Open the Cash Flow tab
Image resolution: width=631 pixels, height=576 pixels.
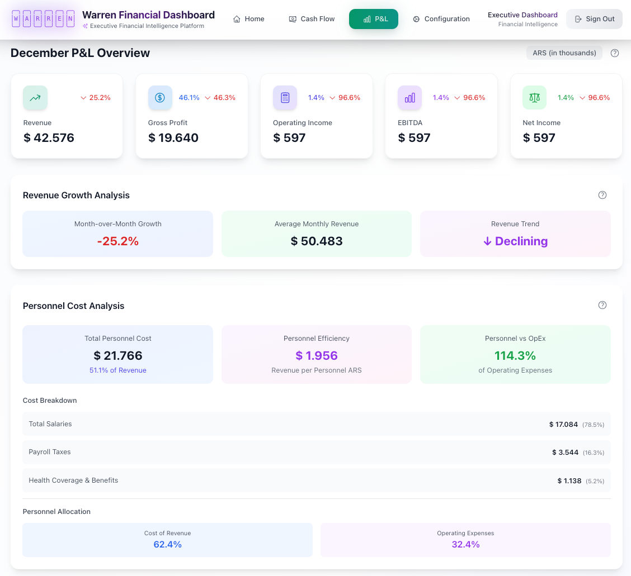click(312, 19)
